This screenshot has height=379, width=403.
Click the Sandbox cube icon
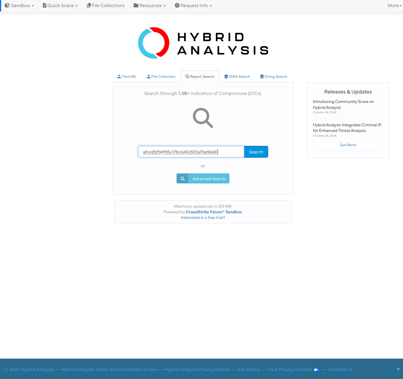pyautogui.click(x=7, y=5)
